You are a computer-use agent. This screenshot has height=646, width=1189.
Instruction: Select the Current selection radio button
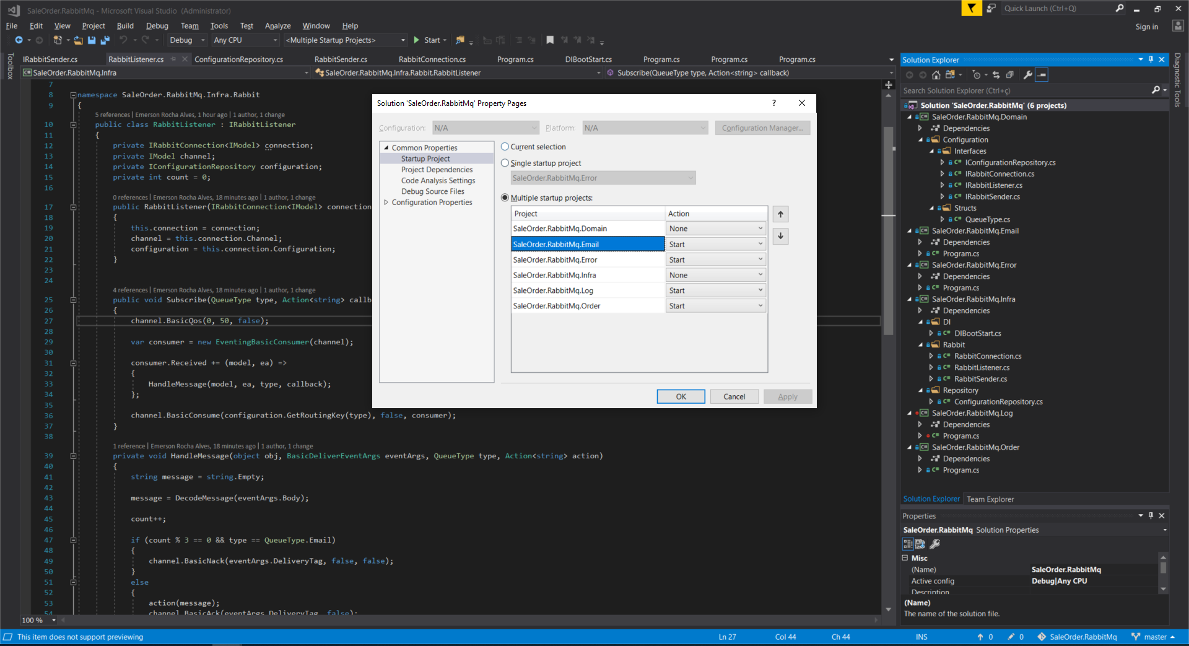click(505, 147)
